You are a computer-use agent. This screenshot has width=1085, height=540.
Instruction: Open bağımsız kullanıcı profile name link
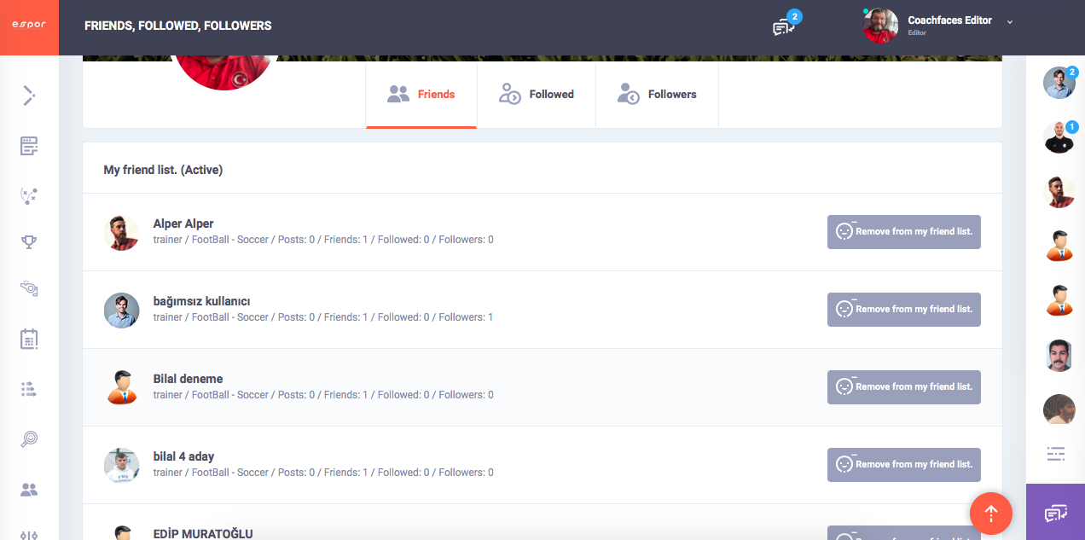[x=201, y=301]
